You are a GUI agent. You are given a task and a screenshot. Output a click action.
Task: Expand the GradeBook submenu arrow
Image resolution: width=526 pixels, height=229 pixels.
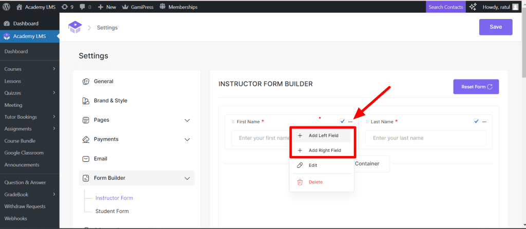tap(54, 194)
